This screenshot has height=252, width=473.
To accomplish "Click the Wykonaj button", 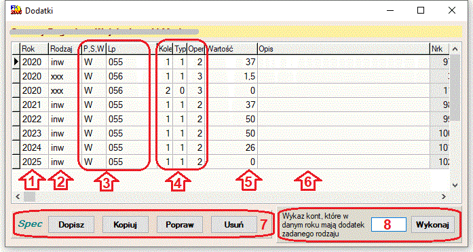I will 433,225.
